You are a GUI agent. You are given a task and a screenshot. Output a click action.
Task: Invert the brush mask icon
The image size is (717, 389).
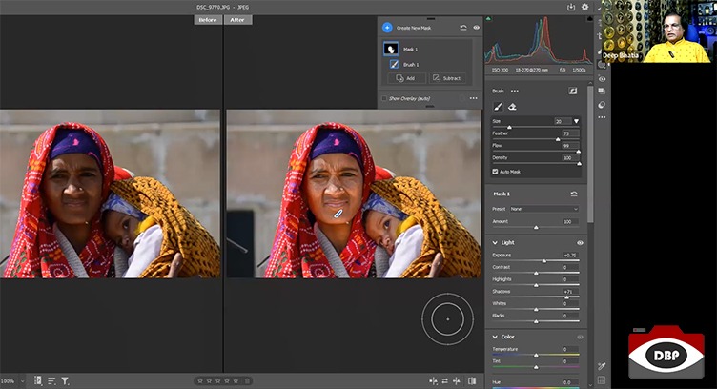(x=573, y=91)
